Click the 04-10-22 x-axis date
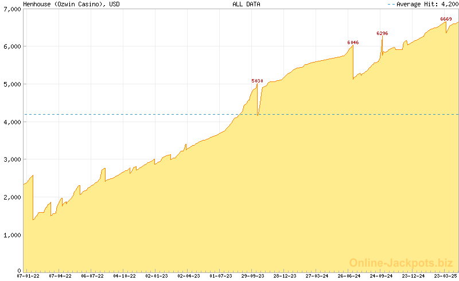The image size is (459, 281). pos(125,276)
